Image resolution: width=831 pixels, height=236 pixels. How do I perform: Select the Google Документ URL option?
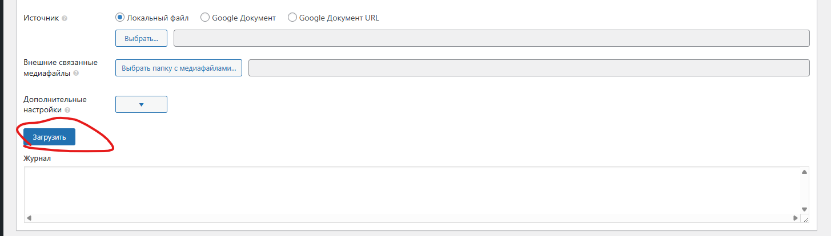coord(292,18)
